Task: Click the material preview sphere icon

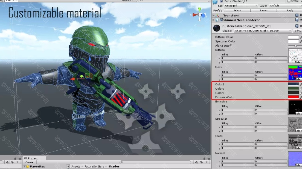Action: [x=217, y=28]
